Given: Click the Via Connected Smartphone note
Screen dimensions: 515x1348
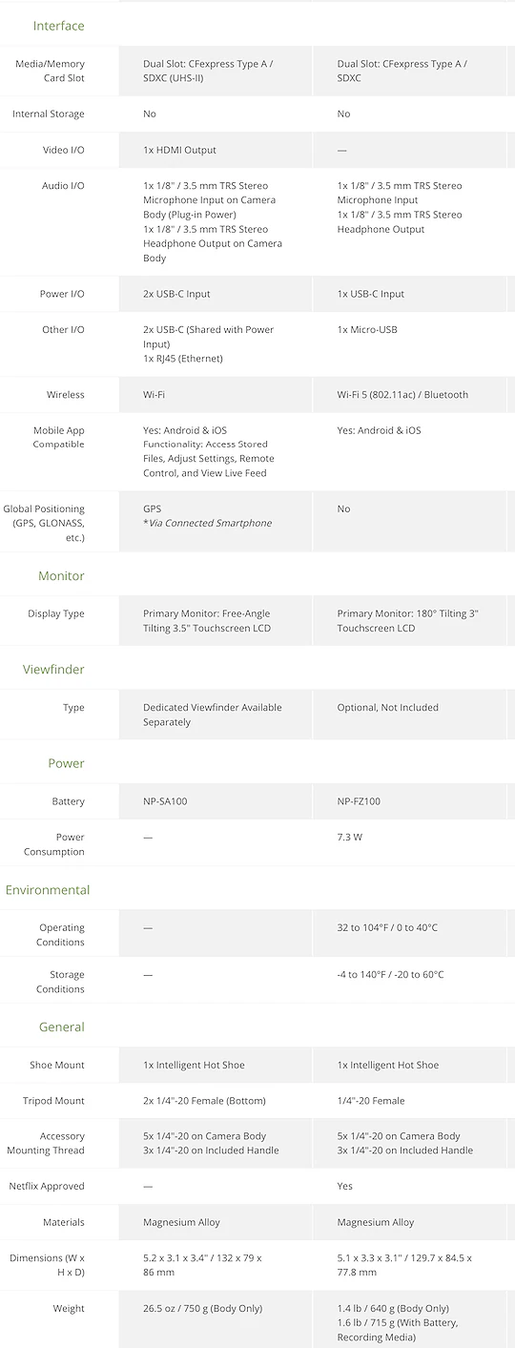Looking at the screenshot, I should [x=207, y=523].
